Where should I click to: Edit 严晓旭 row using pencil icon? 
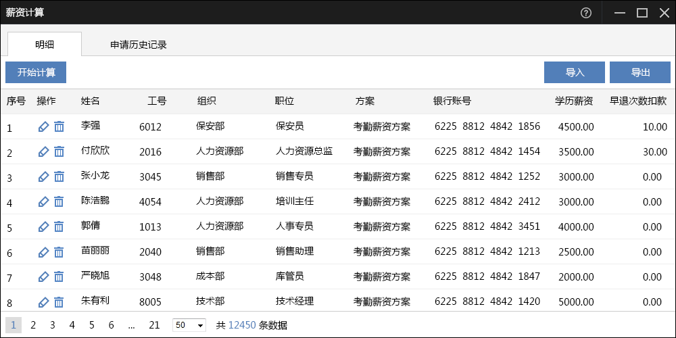click(x=44, y=276)
